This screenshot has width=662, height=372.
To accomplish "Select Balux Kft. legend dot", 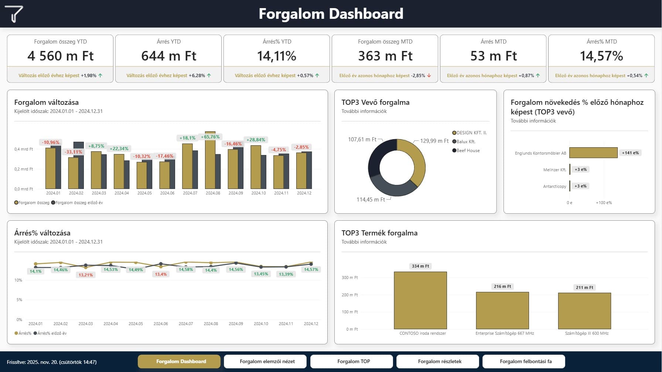I will coord(454,142).
